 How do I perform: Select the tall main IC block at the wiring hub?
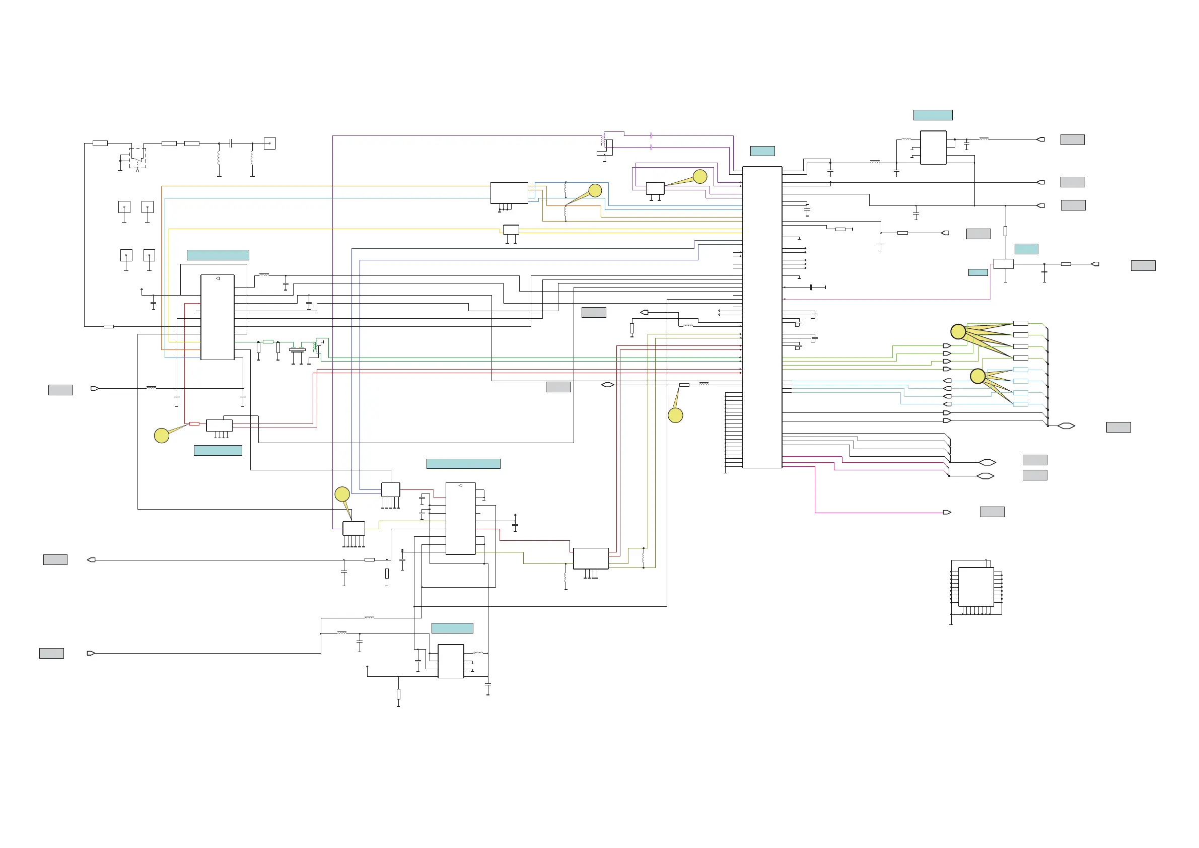(762, 317)
